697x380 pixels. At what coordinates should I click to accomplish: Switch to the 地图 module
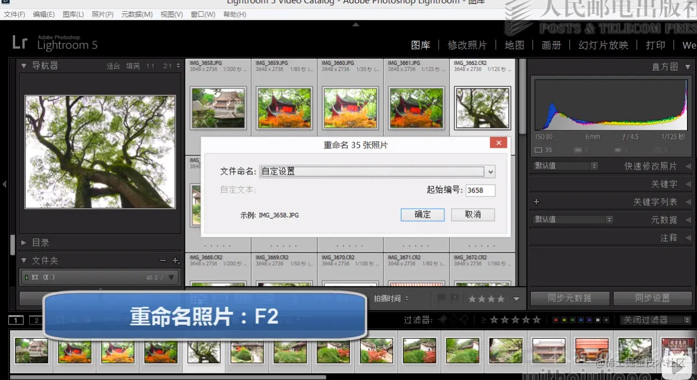pyautogui.click(x=514, y=45)
